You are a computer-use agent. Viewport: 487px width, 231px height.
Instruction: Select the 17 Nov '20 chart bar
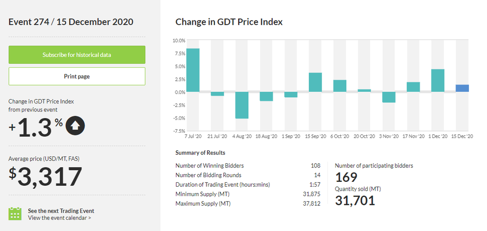tap(413, 87)
